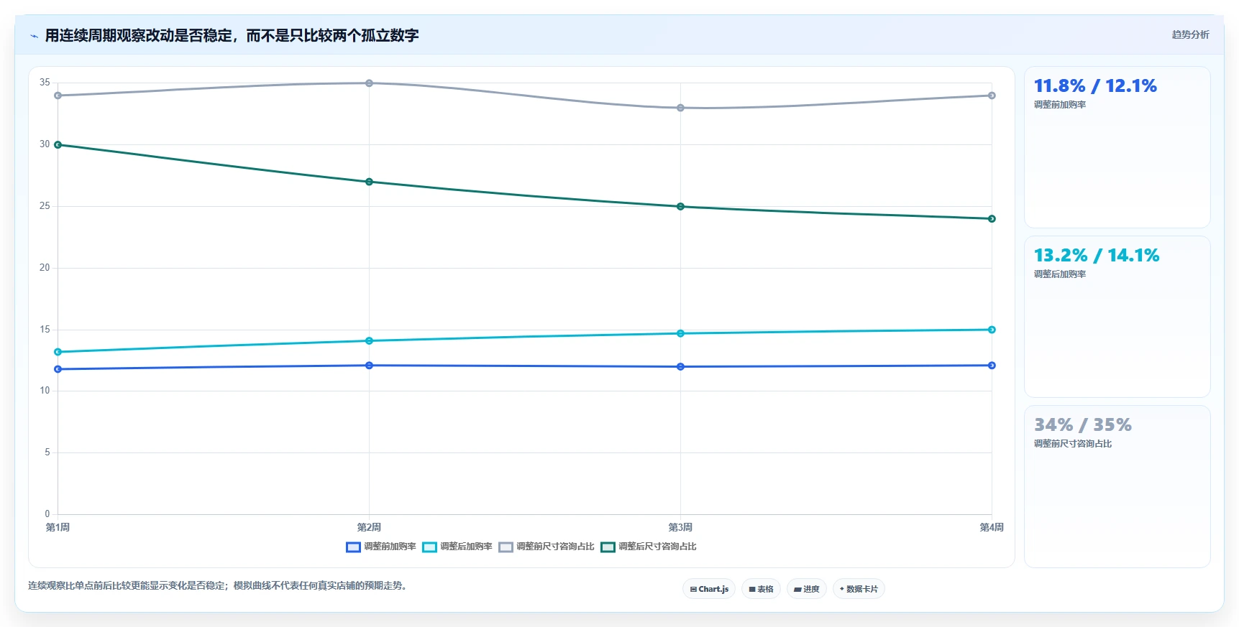The width and height of the screenshot is (1239, 627).
Task: Click the 调整后加购率 caption in the stat card
Action: 1060,274
